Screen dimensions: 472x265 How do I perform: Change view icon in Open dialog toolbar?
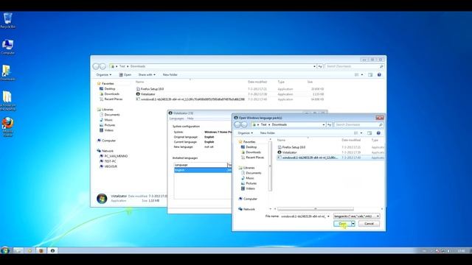[356, 132]
